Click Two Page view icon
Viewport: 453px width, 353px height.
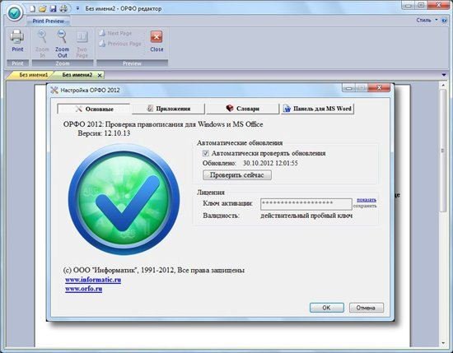(x=82, y=44)
